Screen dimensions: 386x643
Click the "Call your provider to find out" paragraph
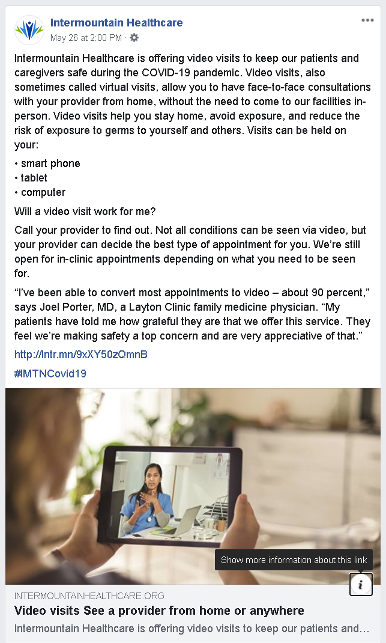(190, 252)
